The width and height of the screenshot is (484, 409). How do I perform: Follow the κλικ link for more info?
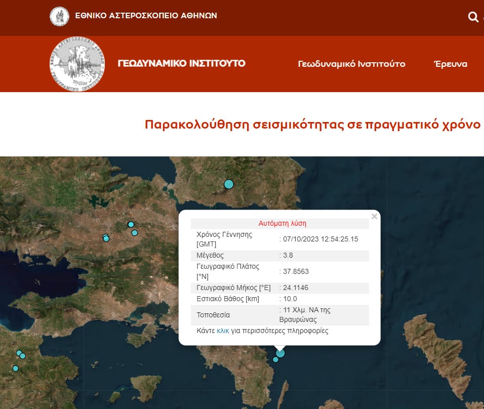pyautogui.click(x=223, y=331)
